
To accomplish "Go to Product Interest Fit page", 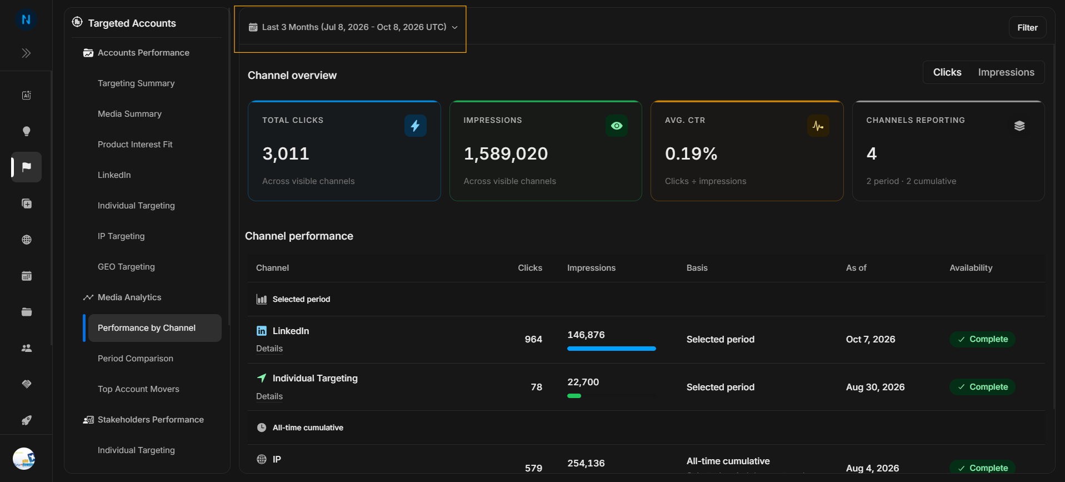I will [x=135, y=145].
